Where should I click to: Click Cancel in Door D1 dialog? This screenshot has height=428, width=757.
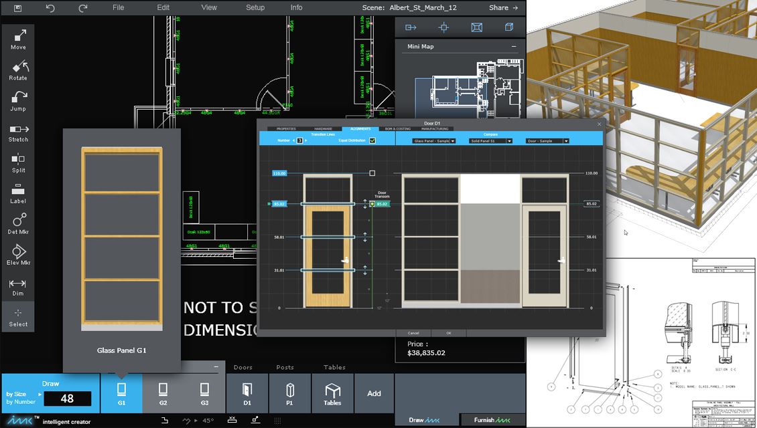[414, 333]
